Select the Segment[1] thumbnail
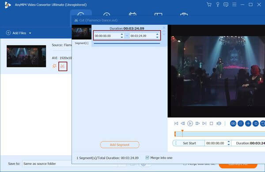Image resolution: width=265 pixels, height=172 pixels. pyautogui.click(x=82, y=32)
